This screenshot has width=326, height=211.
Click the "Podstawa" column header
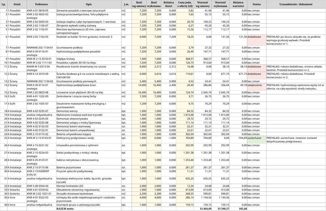point(41,4)
